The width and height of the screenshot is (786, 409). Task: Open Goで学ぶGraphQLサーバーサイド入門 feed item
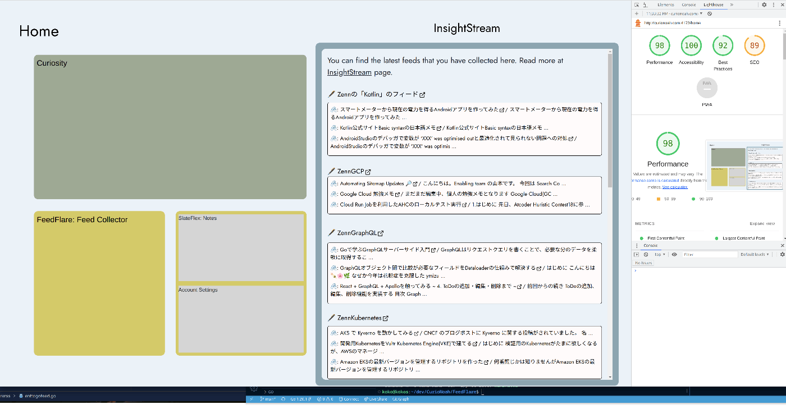(387, 249)
